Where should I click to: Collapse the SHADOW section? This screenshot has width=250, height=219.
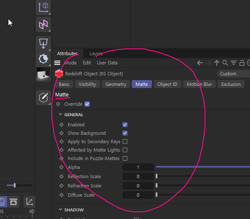61,209
